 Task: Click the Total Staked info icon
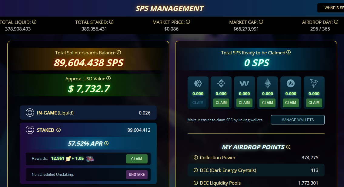111,22
